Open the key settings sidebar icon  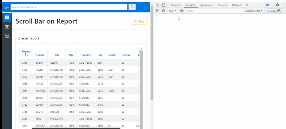7,36
